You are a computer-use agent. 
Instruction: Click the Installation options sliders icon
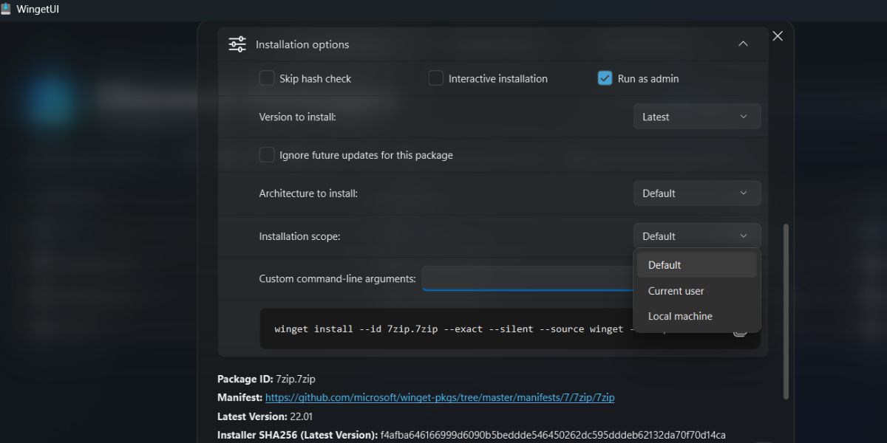(237, 44)
